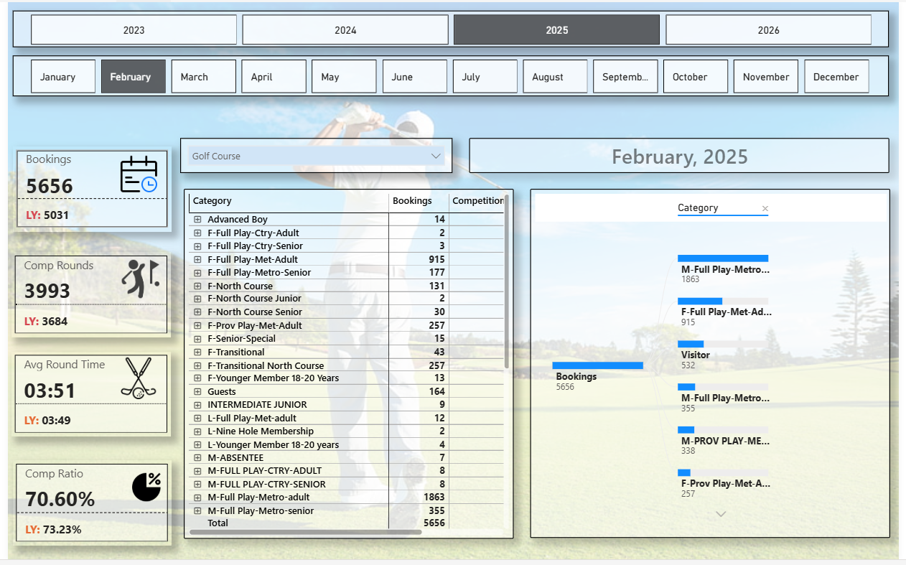Show more categories with down chevron

721,513
